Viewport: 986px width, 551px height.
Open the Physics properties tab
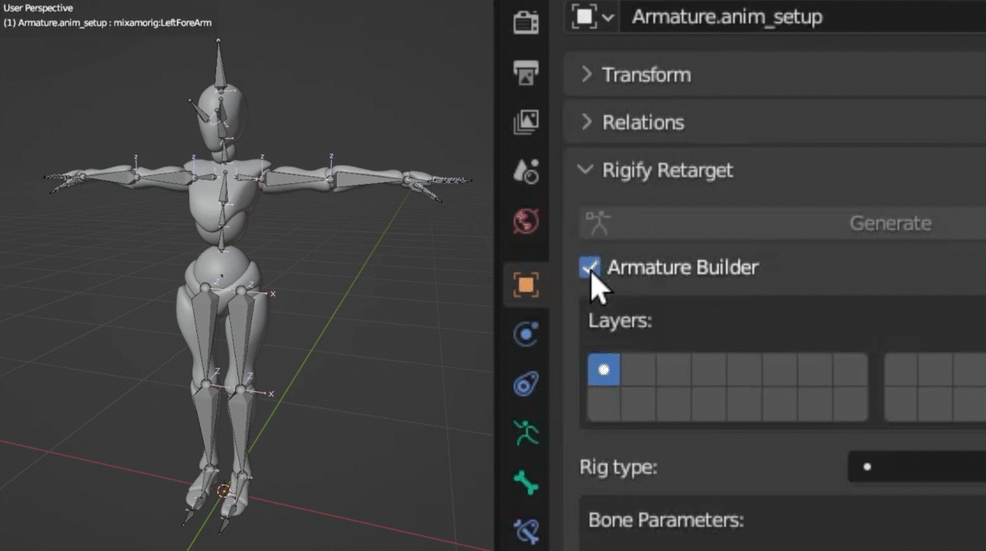point(526,334)
